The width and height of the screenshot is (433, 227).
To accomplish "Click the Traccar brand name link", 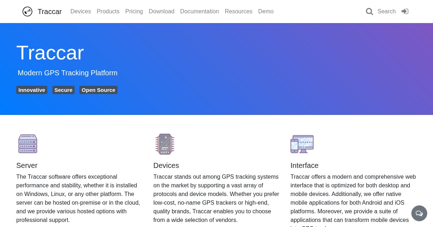I will 49,12.
